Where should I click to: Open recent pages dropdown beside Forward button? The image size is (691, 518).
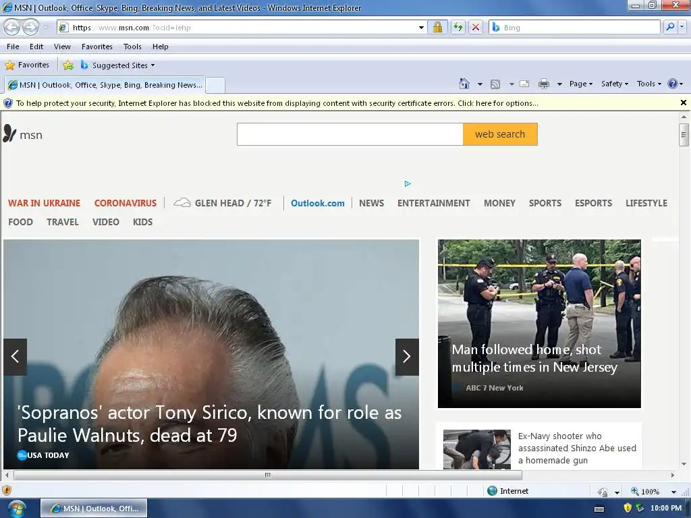coord(45,27)
